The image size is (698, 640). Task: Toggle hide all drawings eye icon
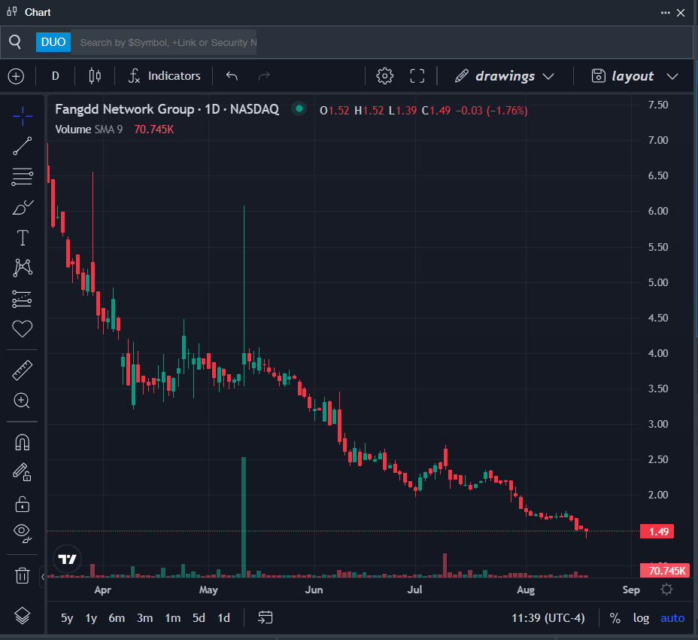[x=23, y=533]
